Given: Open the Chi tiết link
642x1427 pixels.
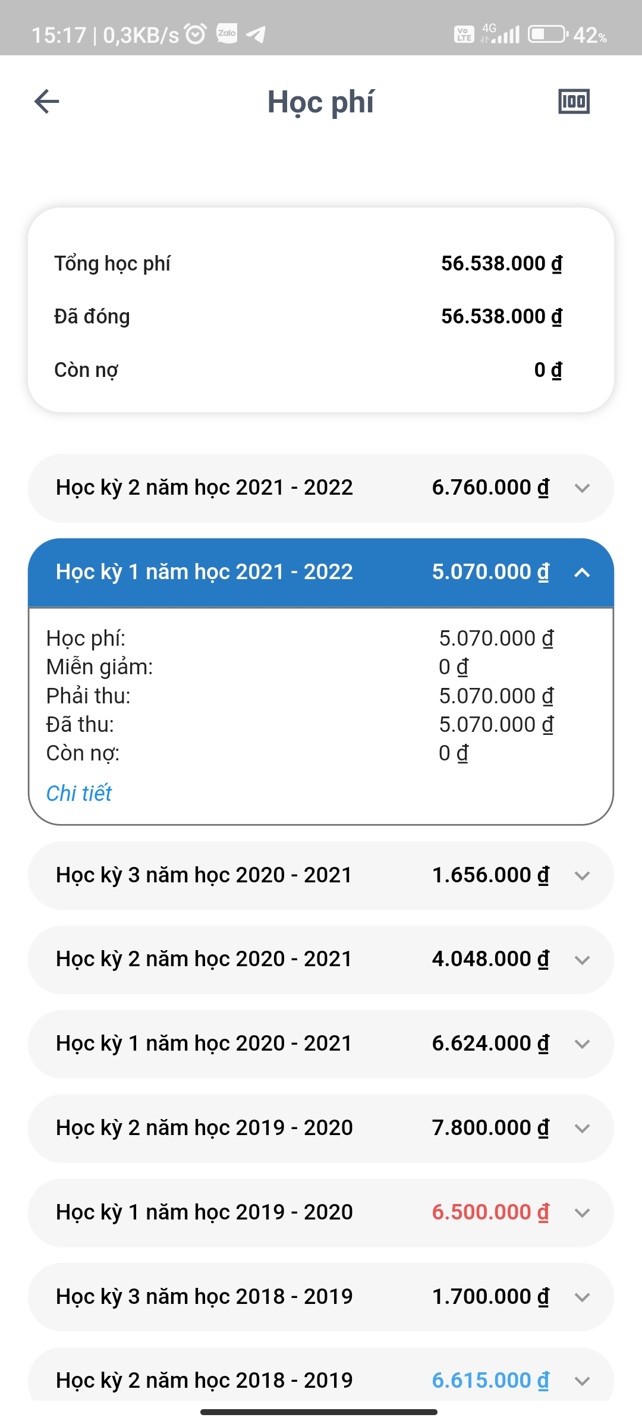Looking at the screenshot, I should coord(79,793).
